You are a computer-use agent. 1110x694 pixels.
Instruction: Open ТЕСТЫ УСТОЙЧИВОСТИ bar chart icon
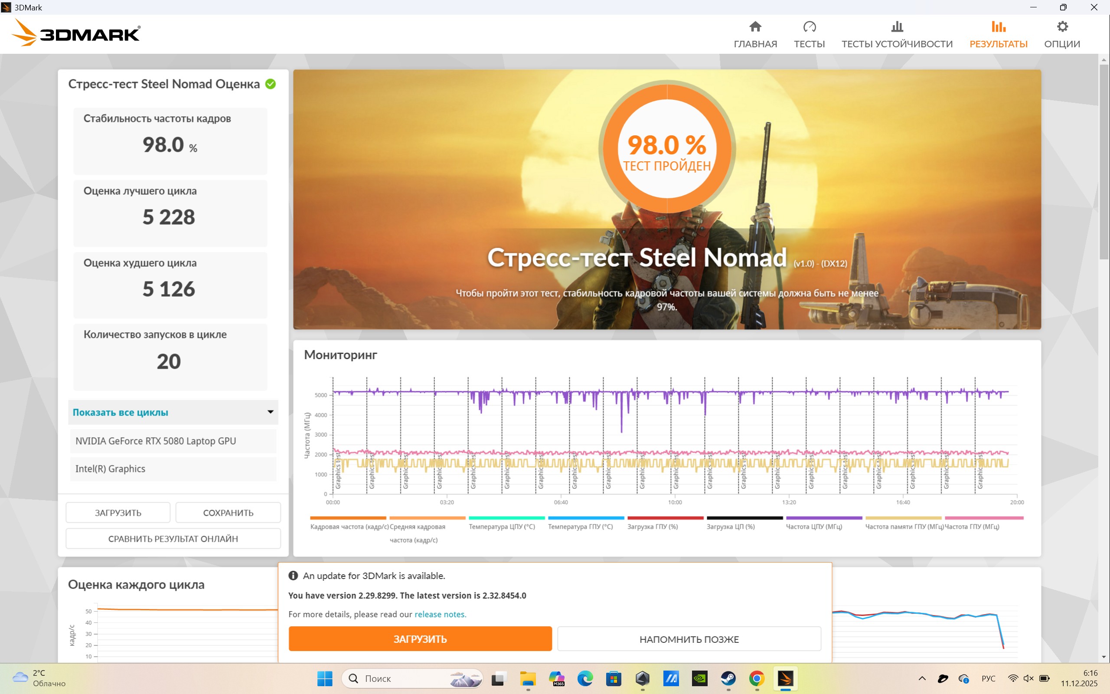click(x=897, y=26)
